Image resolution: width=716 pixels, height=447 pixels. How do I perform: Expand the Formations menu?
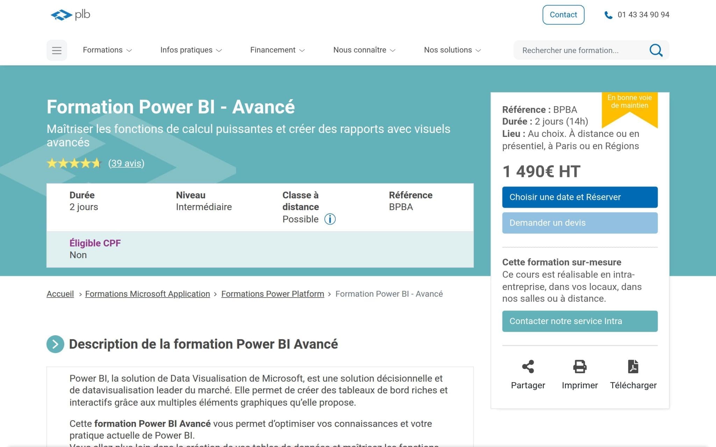tap(107, 50)
